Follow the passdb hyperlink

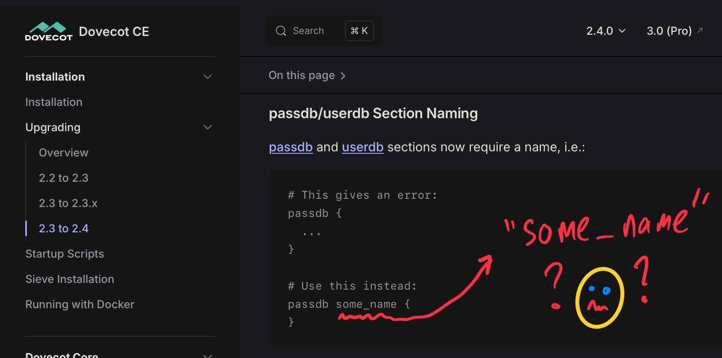[x=291, y=147]
